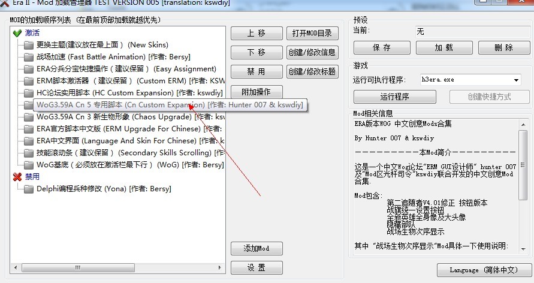The height and width of the screenshot is (283, 534).
Task: Select 更换主题 (New Skins) mod row
Action: click(102, 45)
